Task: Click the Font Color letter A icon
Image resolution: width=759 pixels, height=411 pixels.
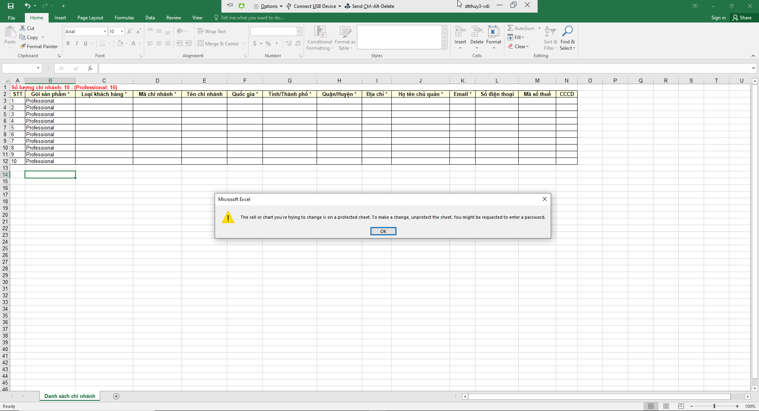Action: pyautogui.click(x=134, y=43)
